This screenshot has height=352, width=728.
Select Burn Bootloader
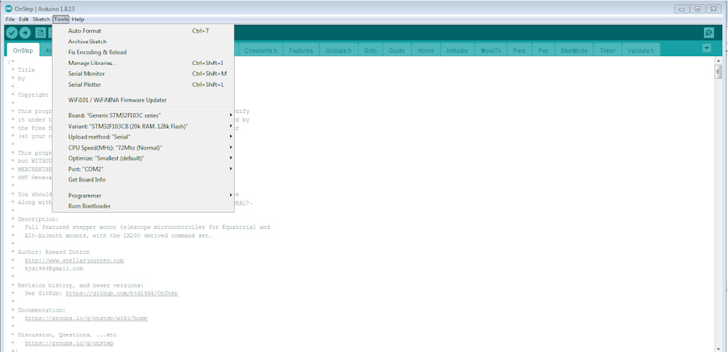click(143, 206)
